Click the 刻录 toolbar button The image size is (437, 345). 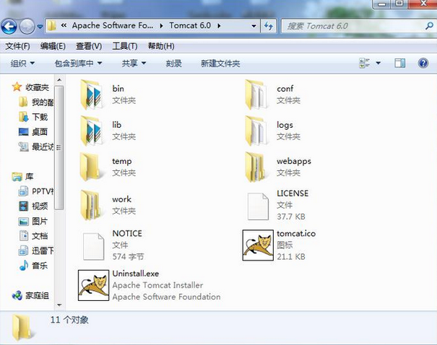pos(173,64)
